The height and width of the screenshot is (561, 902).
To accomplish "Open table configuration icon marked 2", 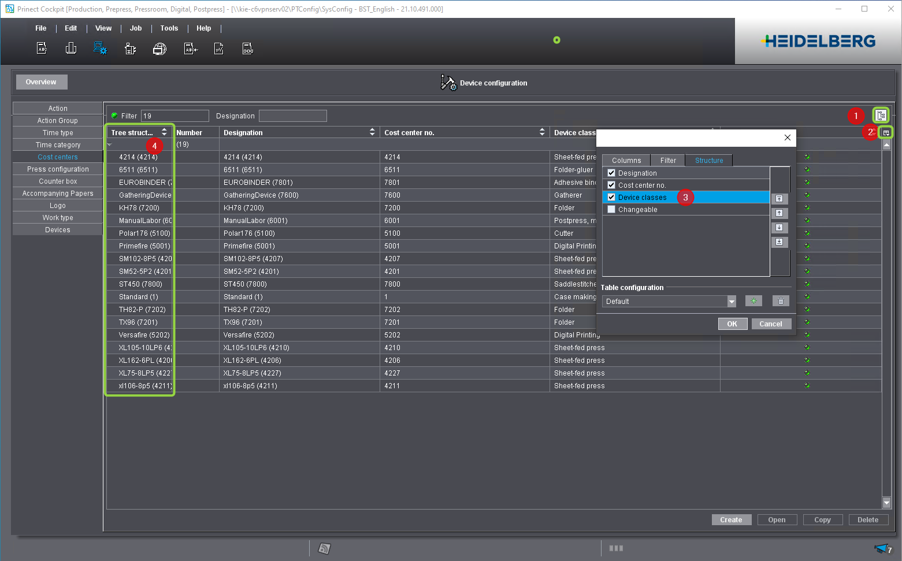I will (886, 133).
